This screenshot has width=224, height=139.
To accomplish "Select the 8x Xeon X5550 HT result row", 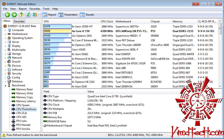I will point(130,26).
